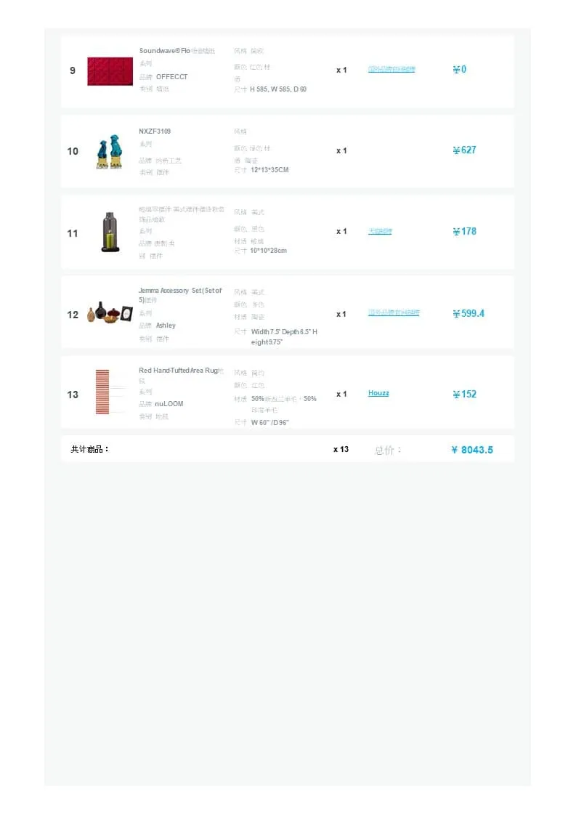Click the ¥627 price of item 10
The image size is (576, 816).
pos(464,150)
